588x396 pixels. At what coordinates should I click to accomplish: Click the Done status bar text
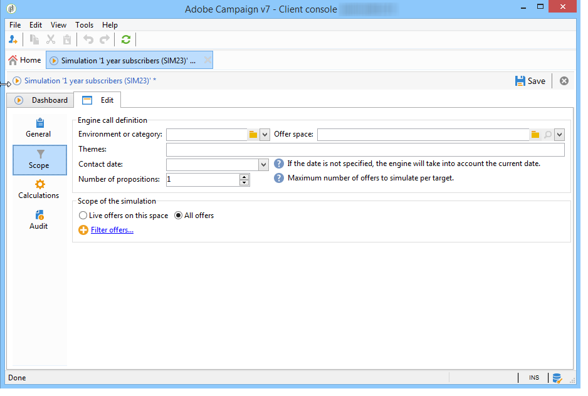click(x=18, y=378)
